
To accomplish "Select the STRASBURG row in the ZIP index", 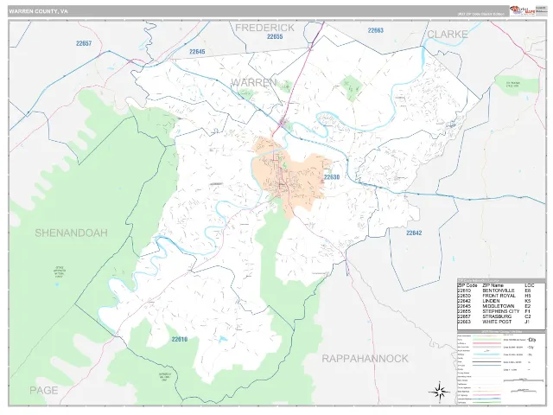I will [x=501, y=317].
